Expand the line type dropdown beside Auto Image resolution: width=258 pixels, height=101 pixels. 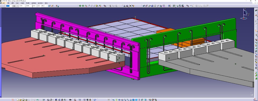click(22, 6)
